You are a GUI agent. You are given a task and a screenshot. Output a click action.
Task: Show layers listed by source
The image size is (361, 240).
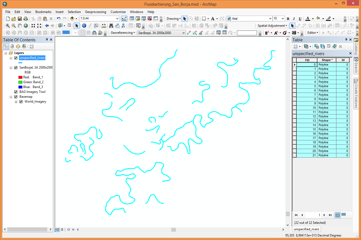point(12,46)
